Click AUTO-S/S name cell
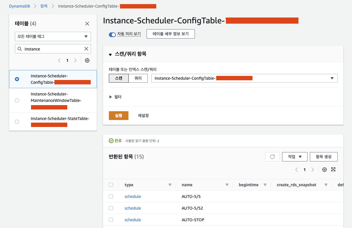The height and width of the screenshot is (228, 352). point(191,196)
